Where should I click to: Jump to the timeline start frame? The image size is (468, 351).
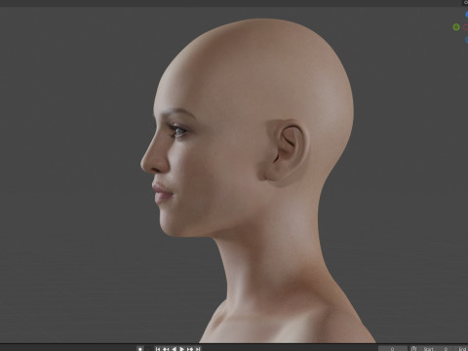click(158, 349)
